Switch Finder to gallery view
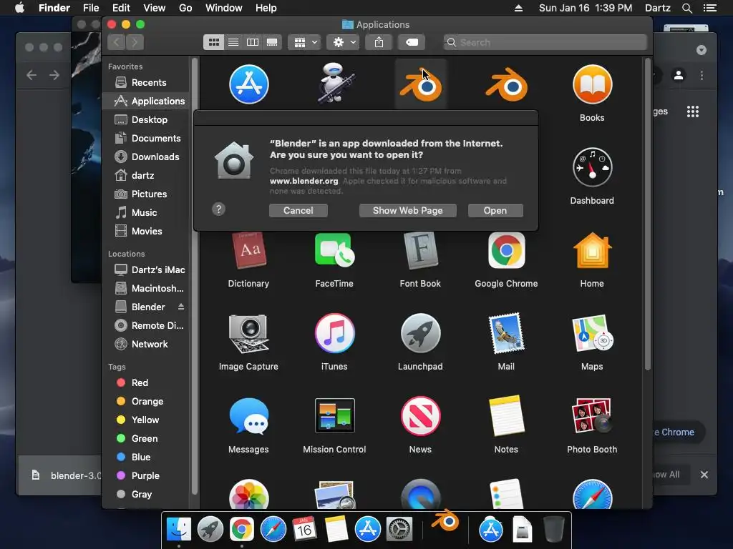Viewport: 733px width, 549px height. 272,42
